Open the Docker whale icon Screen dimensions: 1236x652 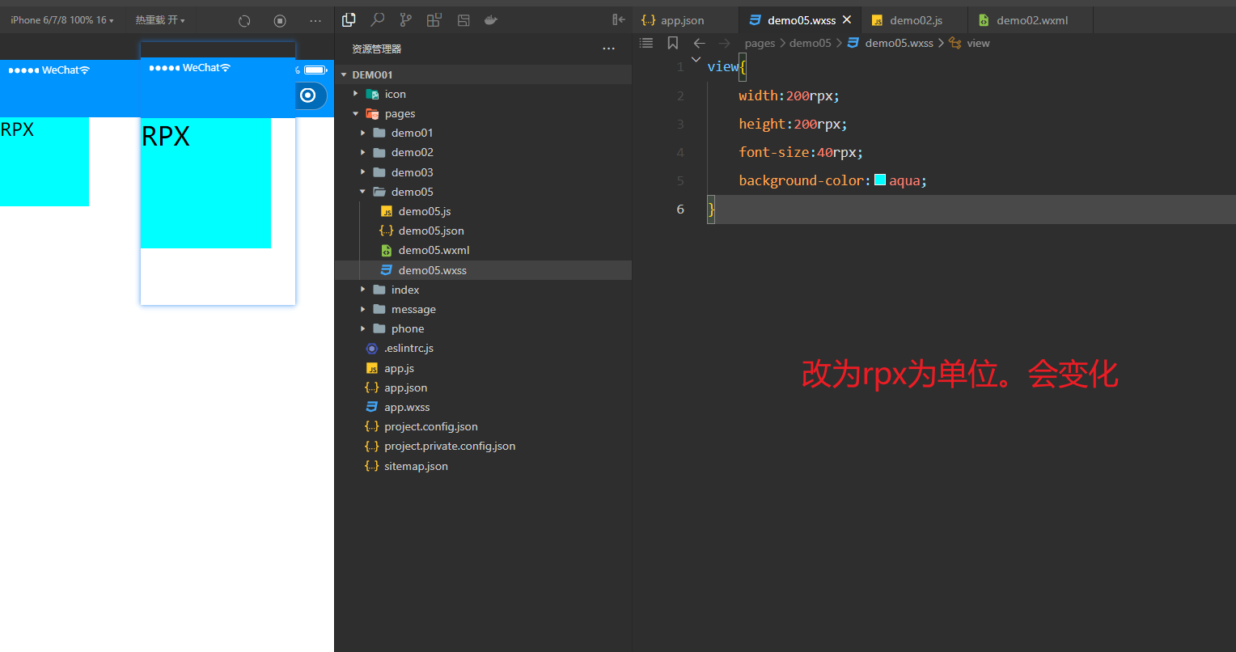click(x=491, y=20)
